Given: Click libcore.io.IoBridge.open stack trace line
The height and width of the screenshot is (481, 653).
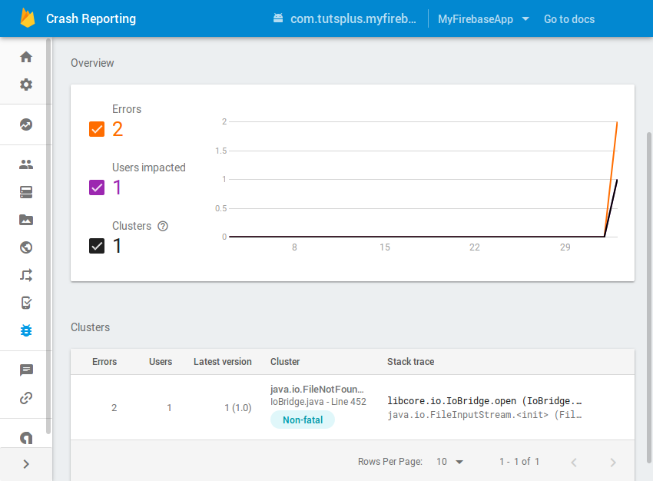Looking at the screenshot, I should coord(484,400).
